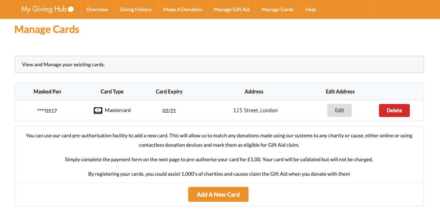Select Manage Gift Aid in navigation
This screenshot has height=221, width=440.
click(232, 9)
